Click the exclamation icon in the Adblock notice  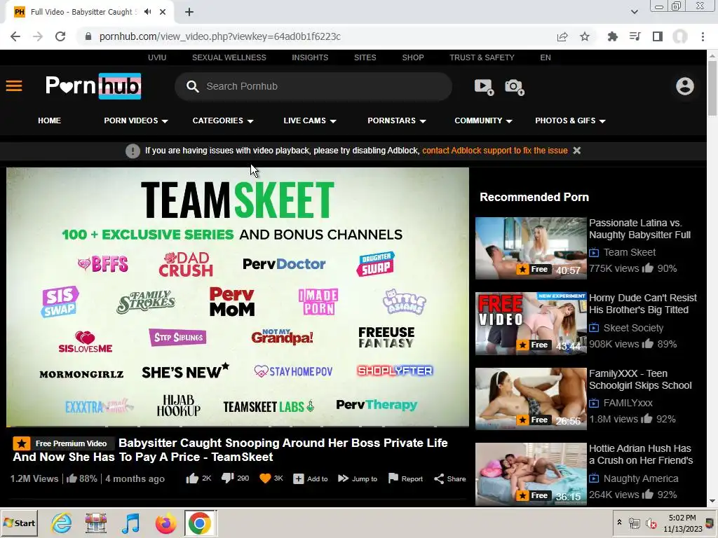point(133,151)
